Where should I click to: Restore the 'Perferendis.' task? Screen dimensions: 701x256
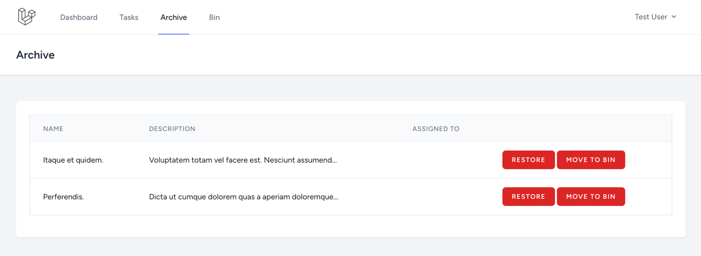pos(528,197)
